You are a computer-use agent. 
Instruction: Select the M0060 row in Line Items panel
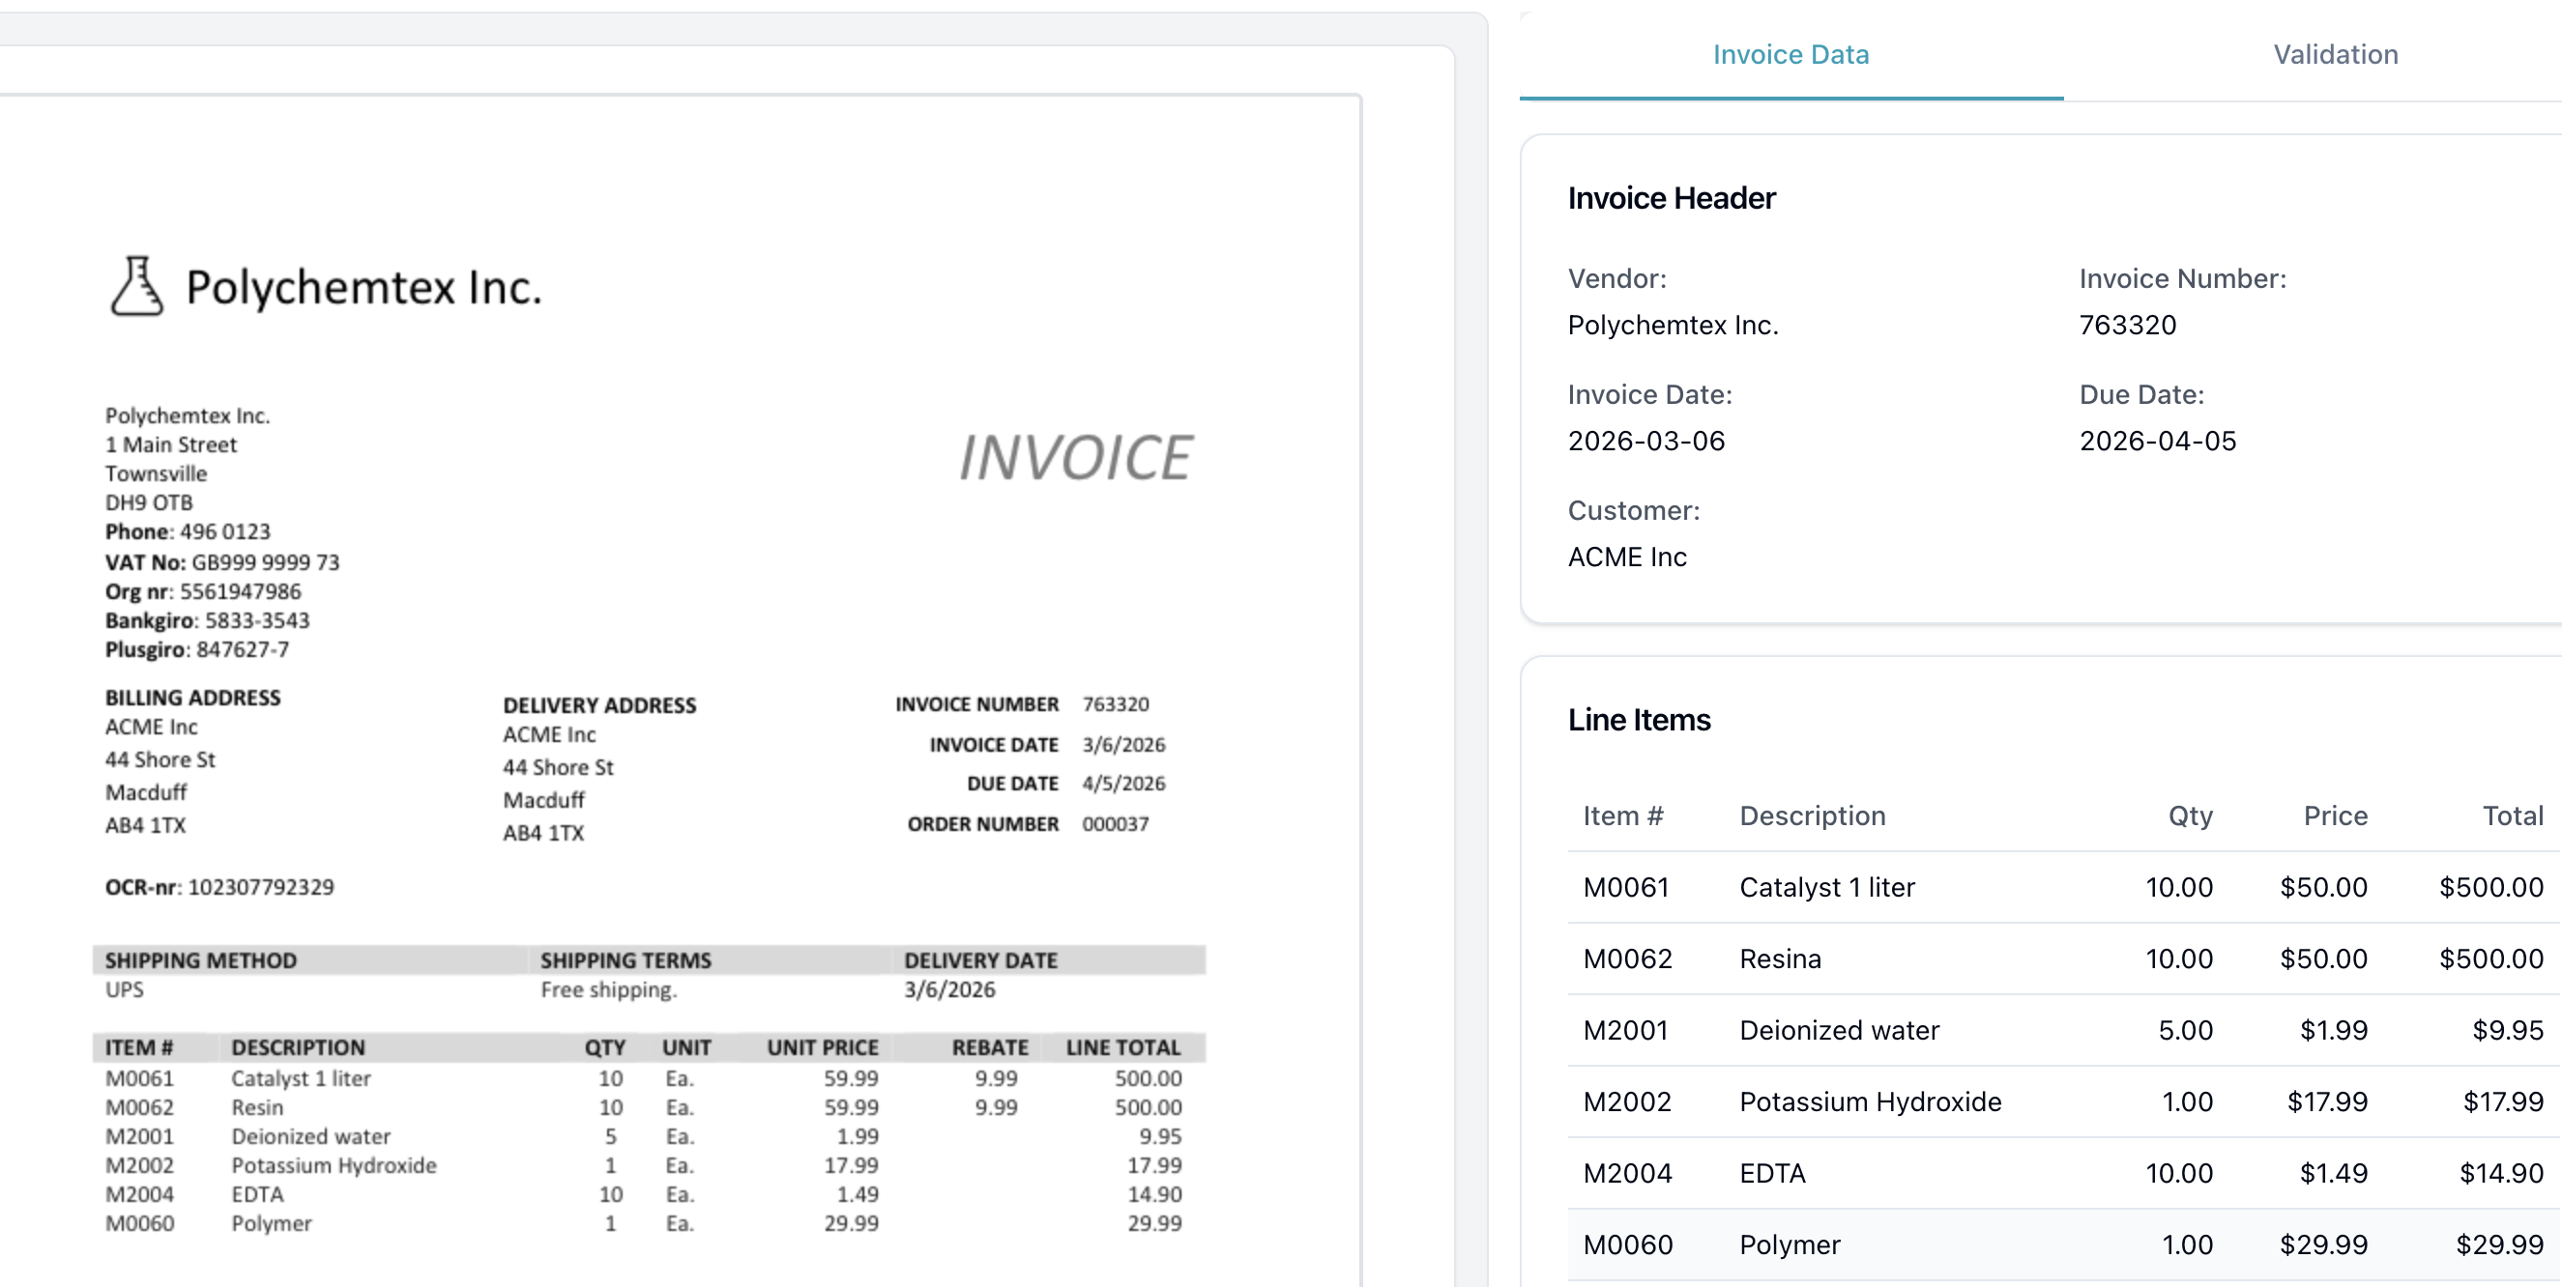[2064, 1245]
